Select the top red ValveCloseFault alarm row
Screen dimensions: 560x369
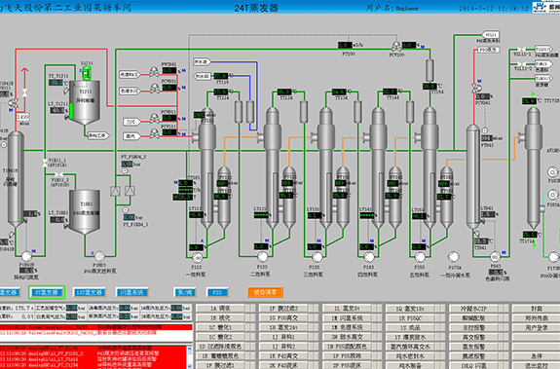pos(95,327)
